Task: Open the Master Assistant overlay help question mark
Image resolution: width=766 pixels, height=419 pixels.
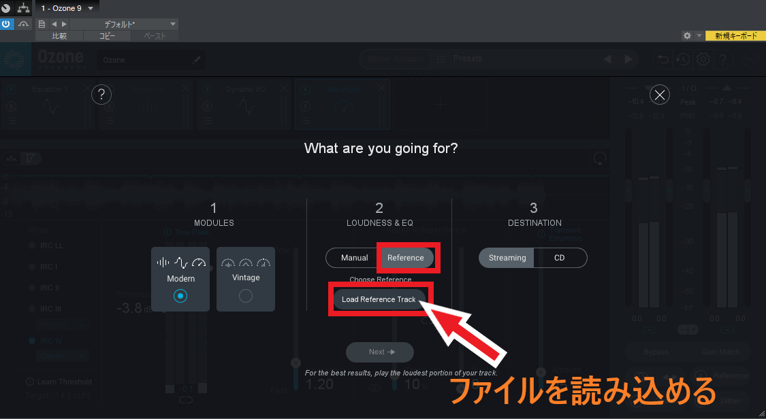Action: [x=101, y=94]
